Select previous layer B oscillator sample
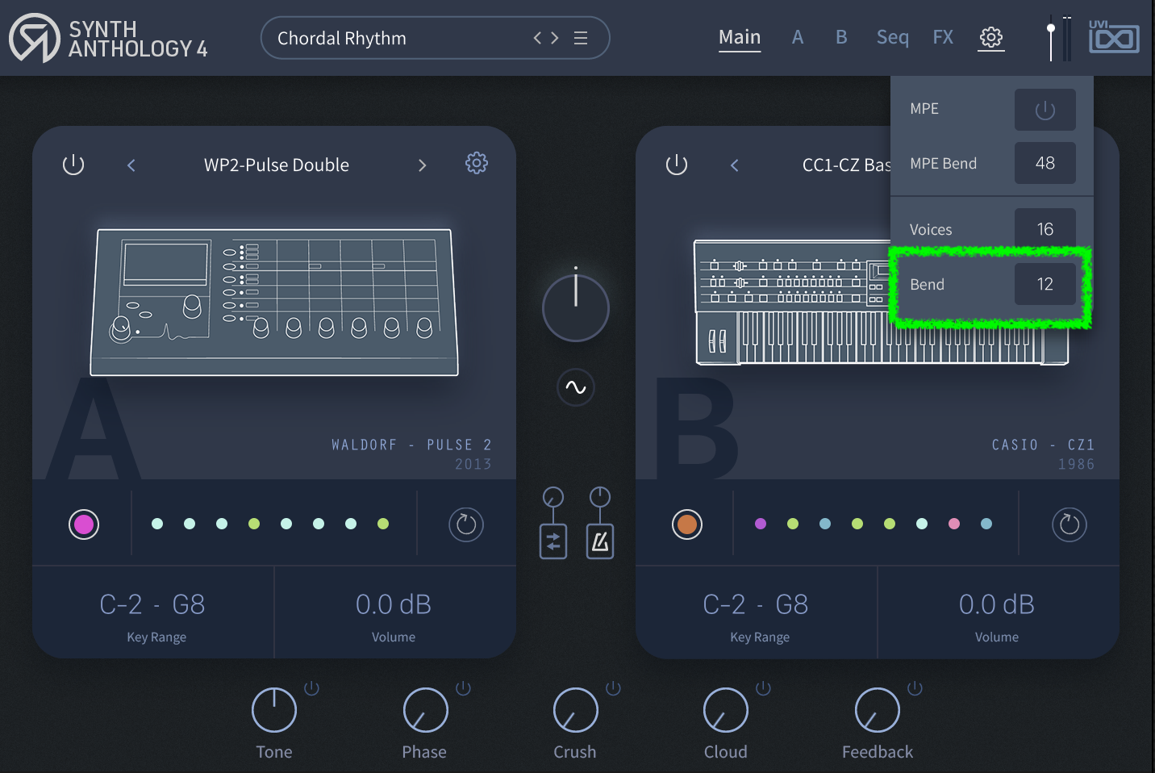Screen dimensions: 1155x773 pyautogui.click(x=735, y=165)
